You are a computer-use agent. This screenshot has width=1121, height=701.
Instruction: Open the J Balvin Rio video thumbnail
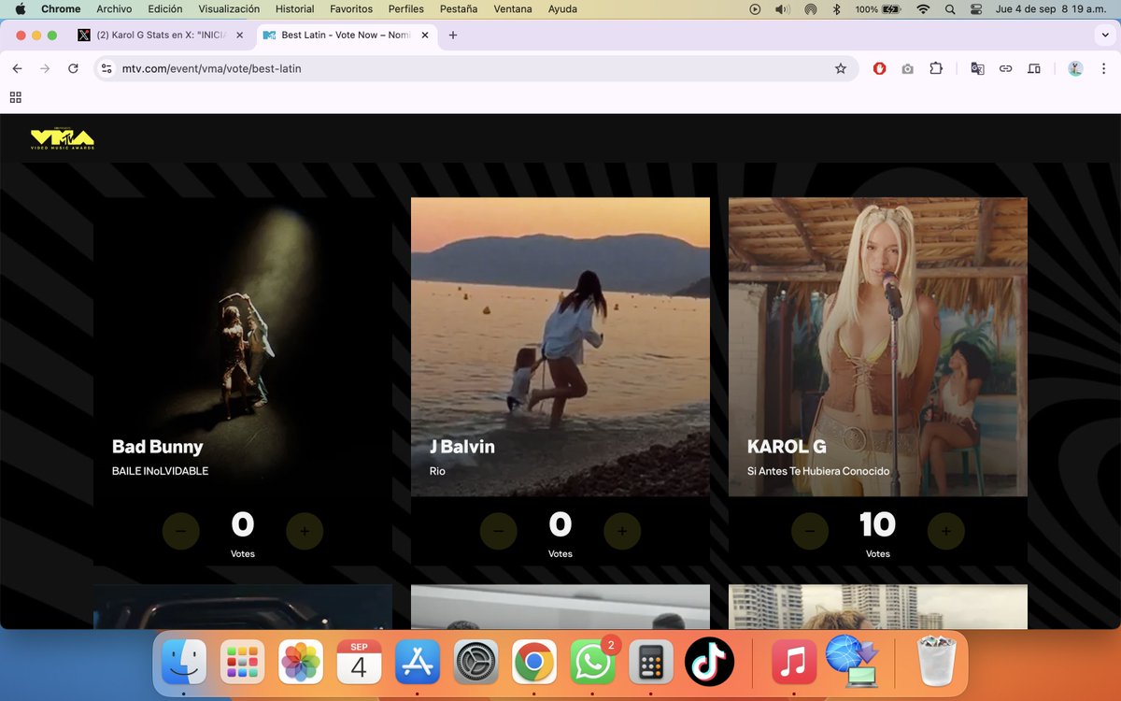pos(560,347)
